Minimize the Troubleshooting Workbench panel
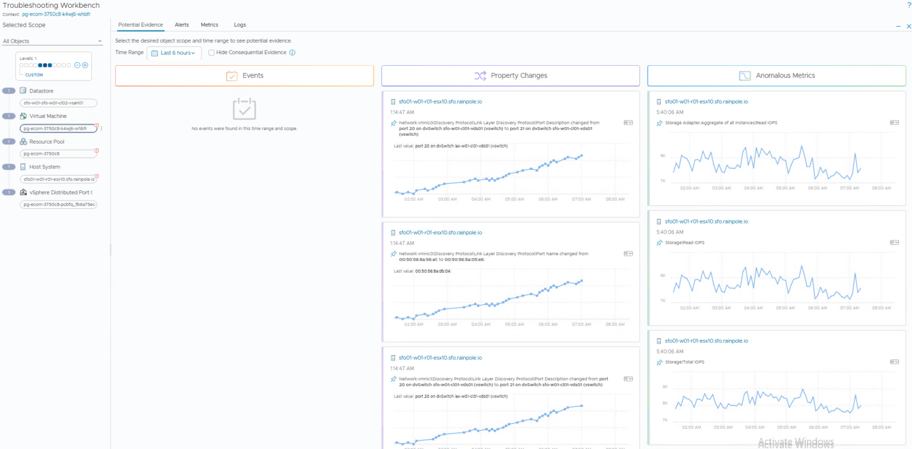 898,27
